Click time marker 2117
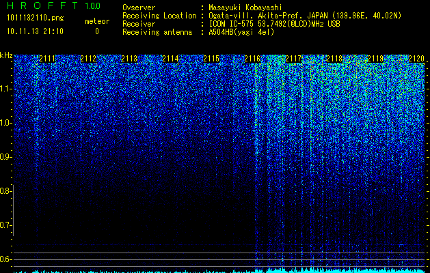 pos(293,59)
